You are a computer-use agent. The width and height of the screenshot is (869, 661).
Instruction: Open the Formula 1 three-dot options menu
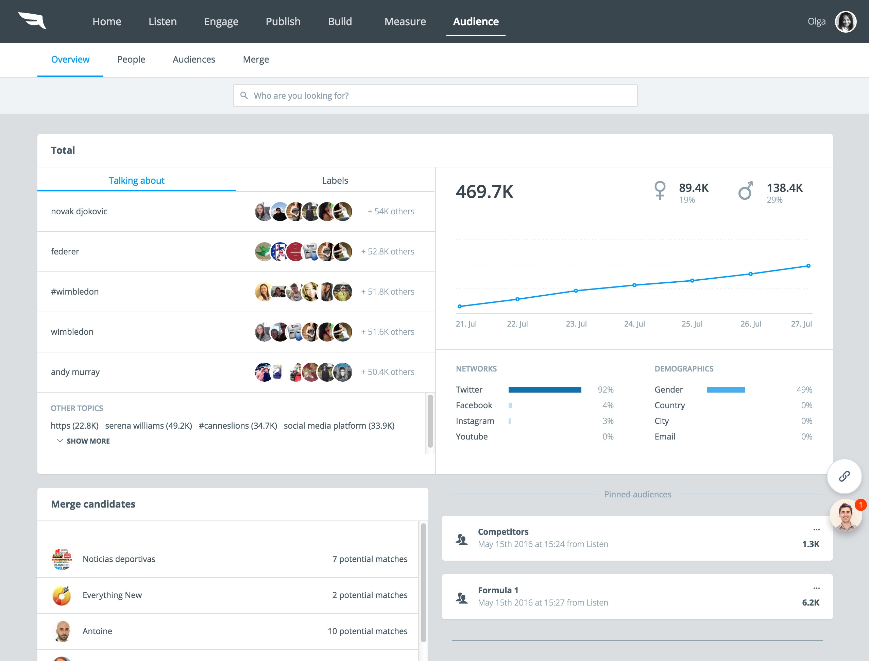click(x=816, y=588)
